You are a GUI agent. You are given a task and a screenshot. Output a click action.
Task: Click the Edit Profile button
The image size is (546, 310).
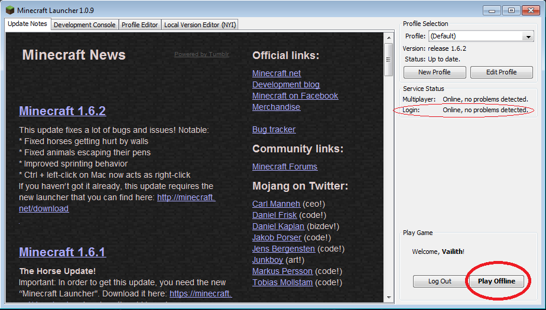[502, 72]
